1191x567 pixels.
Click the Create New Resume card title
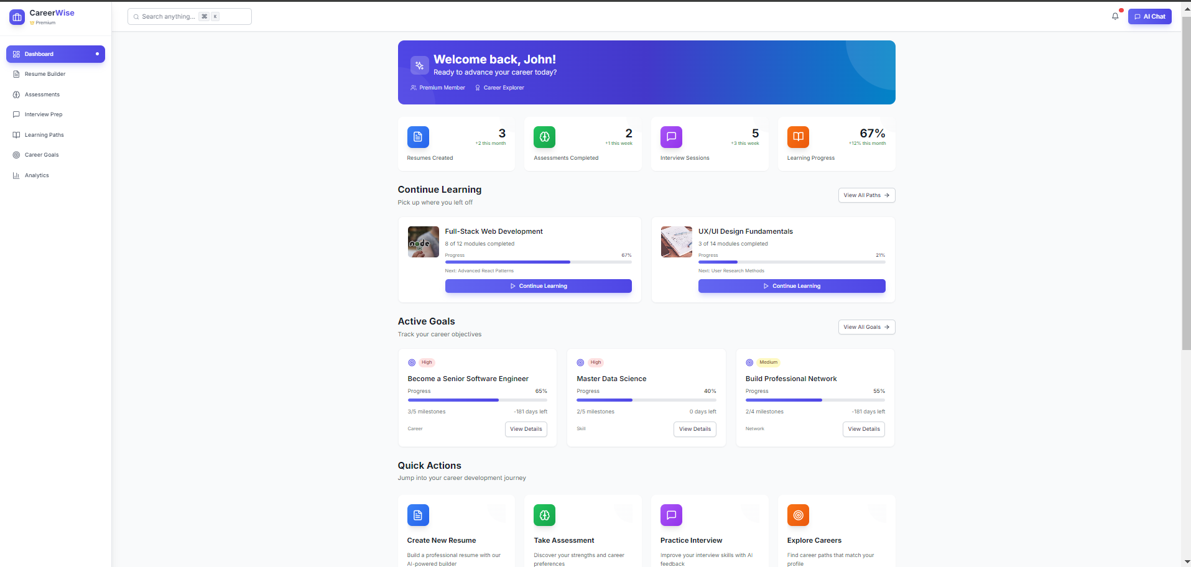[442, 540]
